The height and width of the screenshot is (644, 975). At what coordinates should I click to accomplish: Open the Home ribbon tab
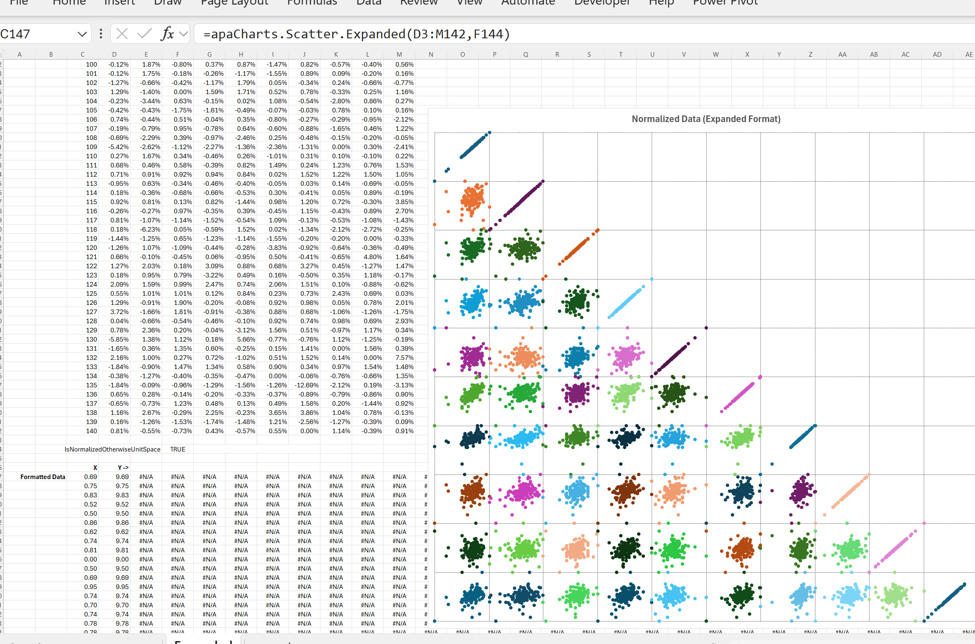69,3
